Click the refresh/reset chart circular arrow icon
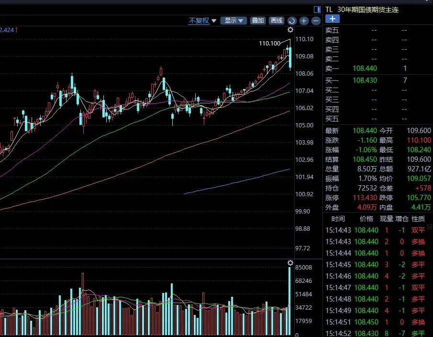433x337 pixels. pos(292,21)
